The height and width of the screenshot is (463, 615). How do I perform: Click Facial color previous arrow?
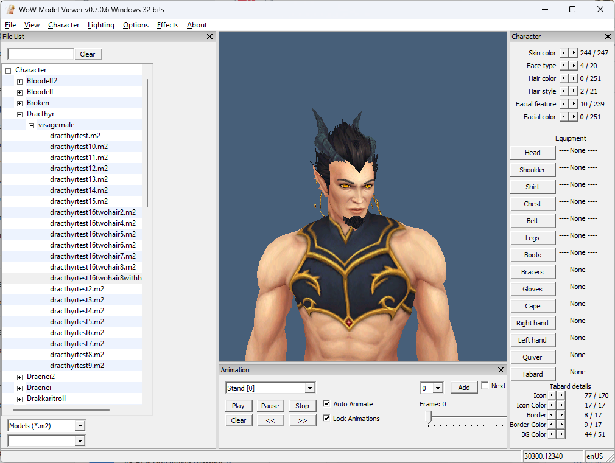[x=564, y=116]
